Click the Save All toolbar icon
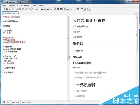This screenshot has width=140, height=105. [x=13, y=9]
